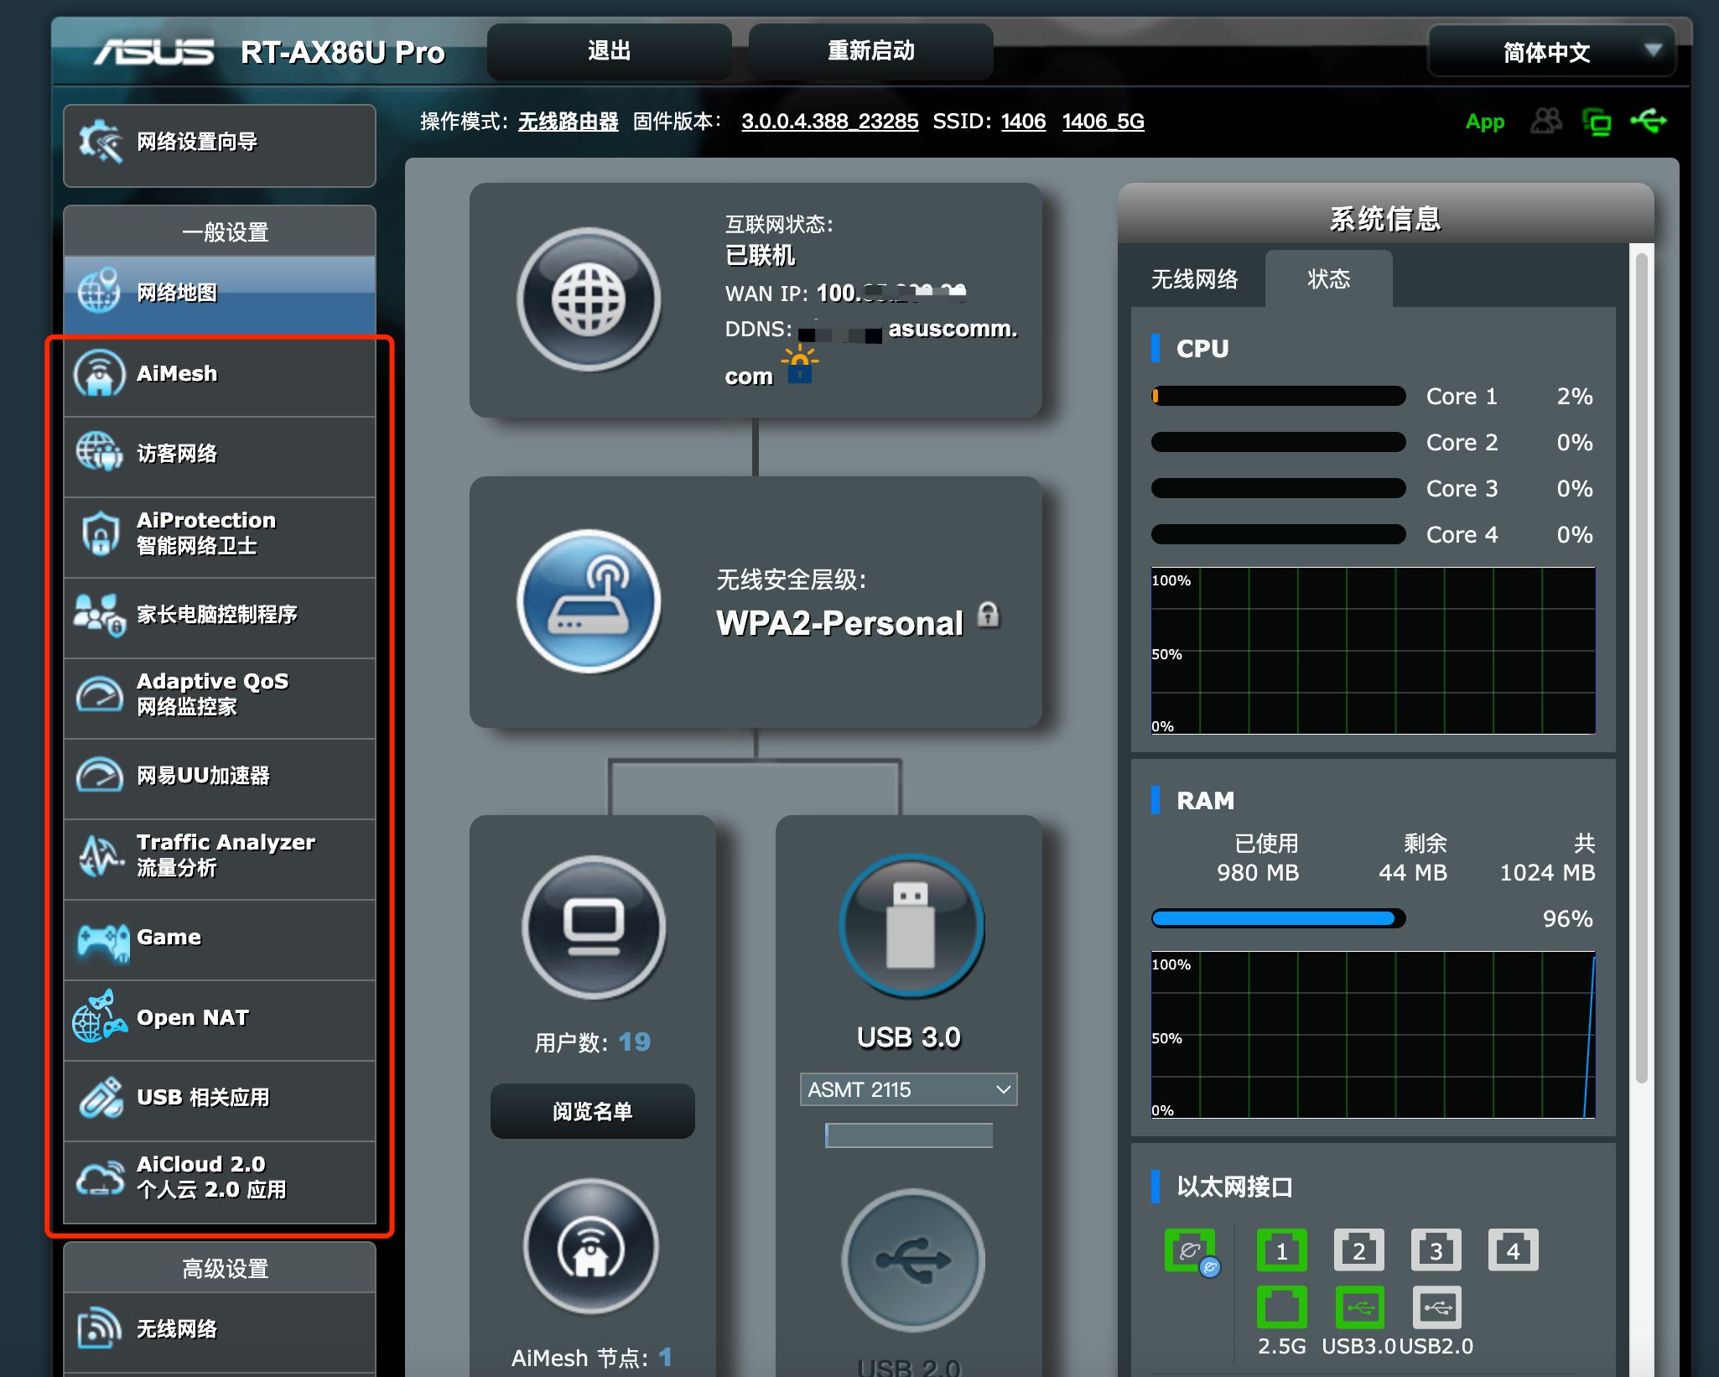Click the USB2.0 port status icon
The width and height of the screenshot is (1719, 1377).
[x=1436, y=1307]
